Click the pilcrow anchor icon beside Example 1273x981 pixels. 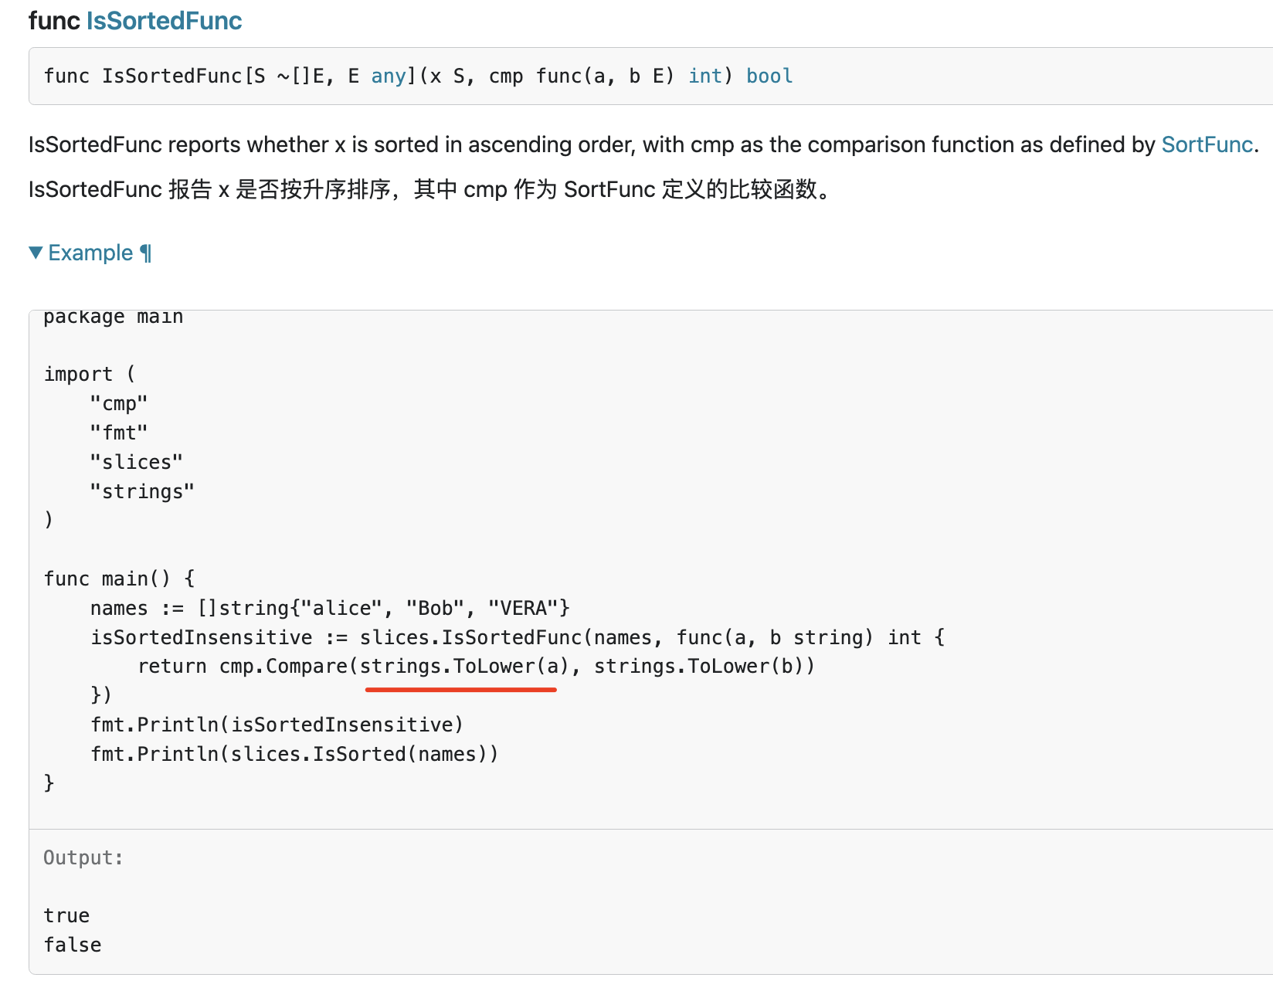tap(146, 253)
